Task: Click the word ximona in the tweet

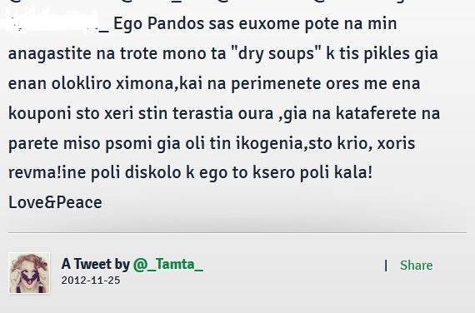Action: [145, 83]
